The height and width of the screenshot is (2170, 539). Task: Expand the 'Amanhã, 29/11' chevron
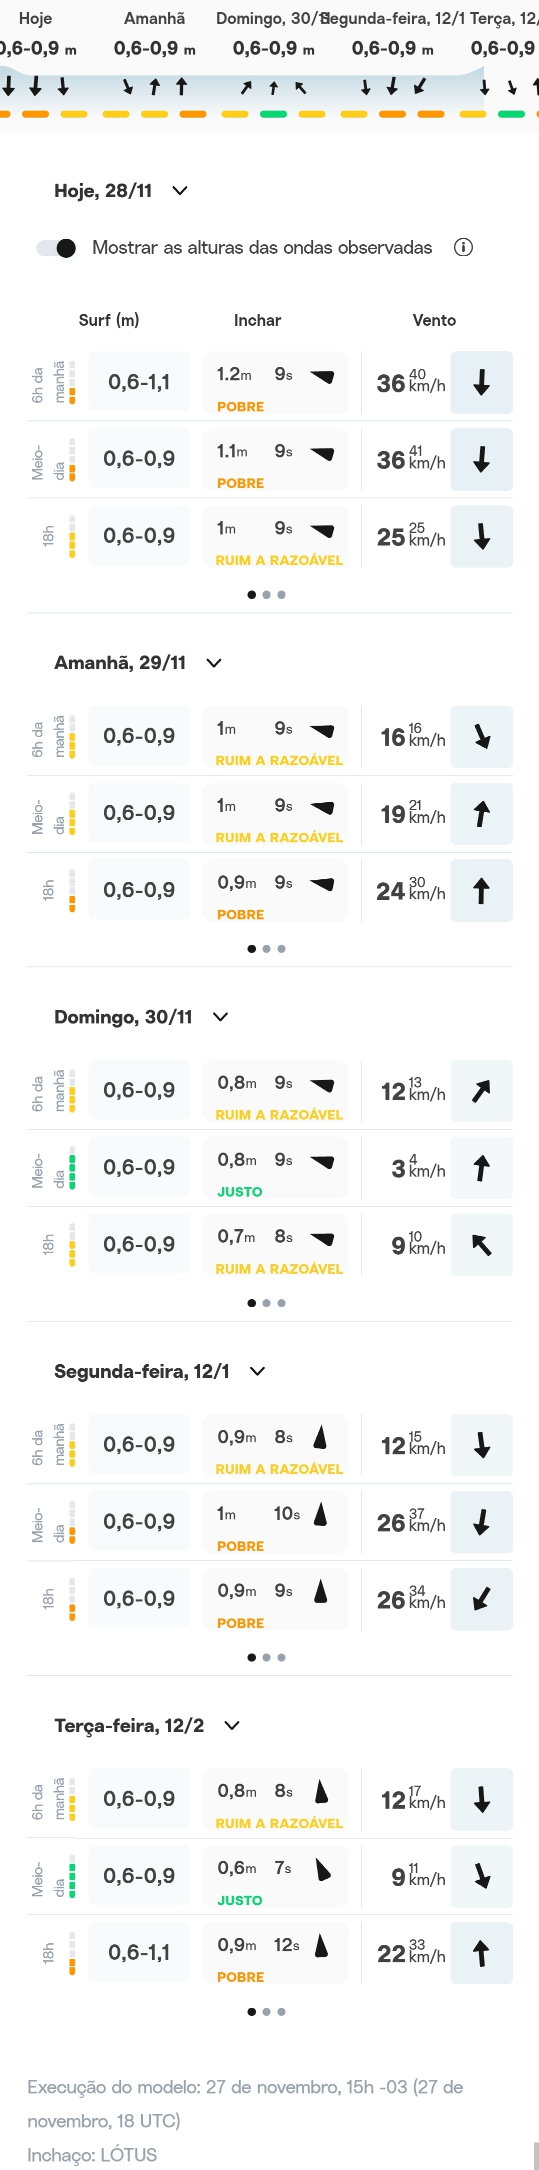coord(214,663)
